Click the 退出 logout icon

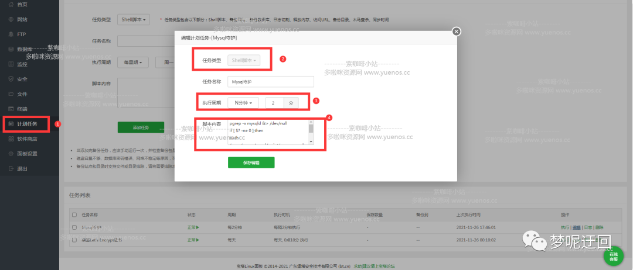coord(11,168)
